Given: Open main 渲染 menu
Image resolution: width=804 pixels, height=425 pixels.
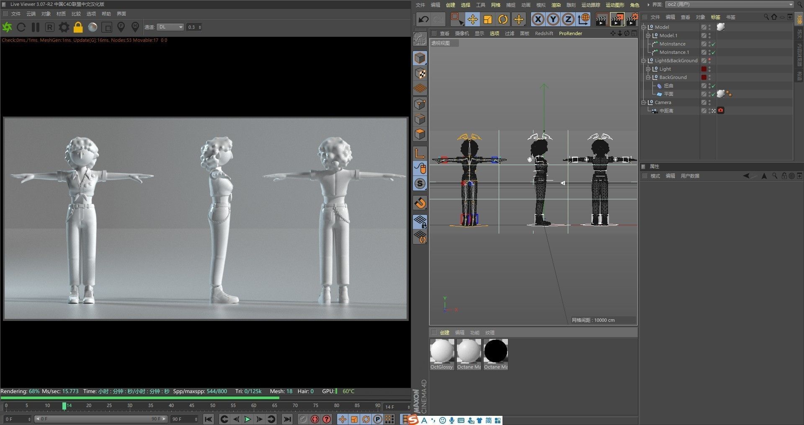Looking at the screenshot, I should 556,5.
